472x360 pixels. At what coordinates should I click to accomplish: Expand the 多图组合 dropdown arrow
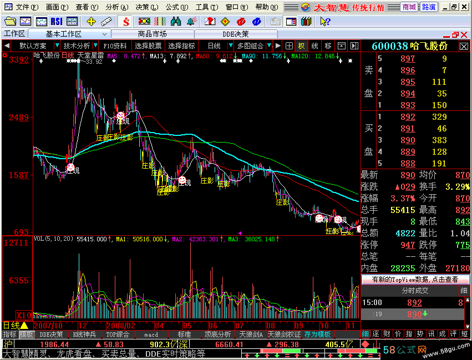270,45
